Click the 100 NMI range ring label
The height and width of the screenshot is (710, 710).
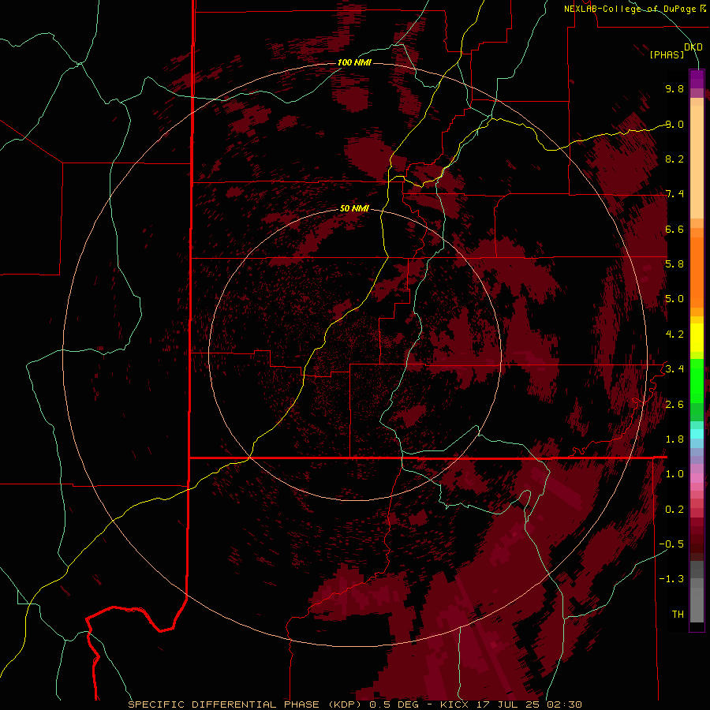(x=354, y=62)
